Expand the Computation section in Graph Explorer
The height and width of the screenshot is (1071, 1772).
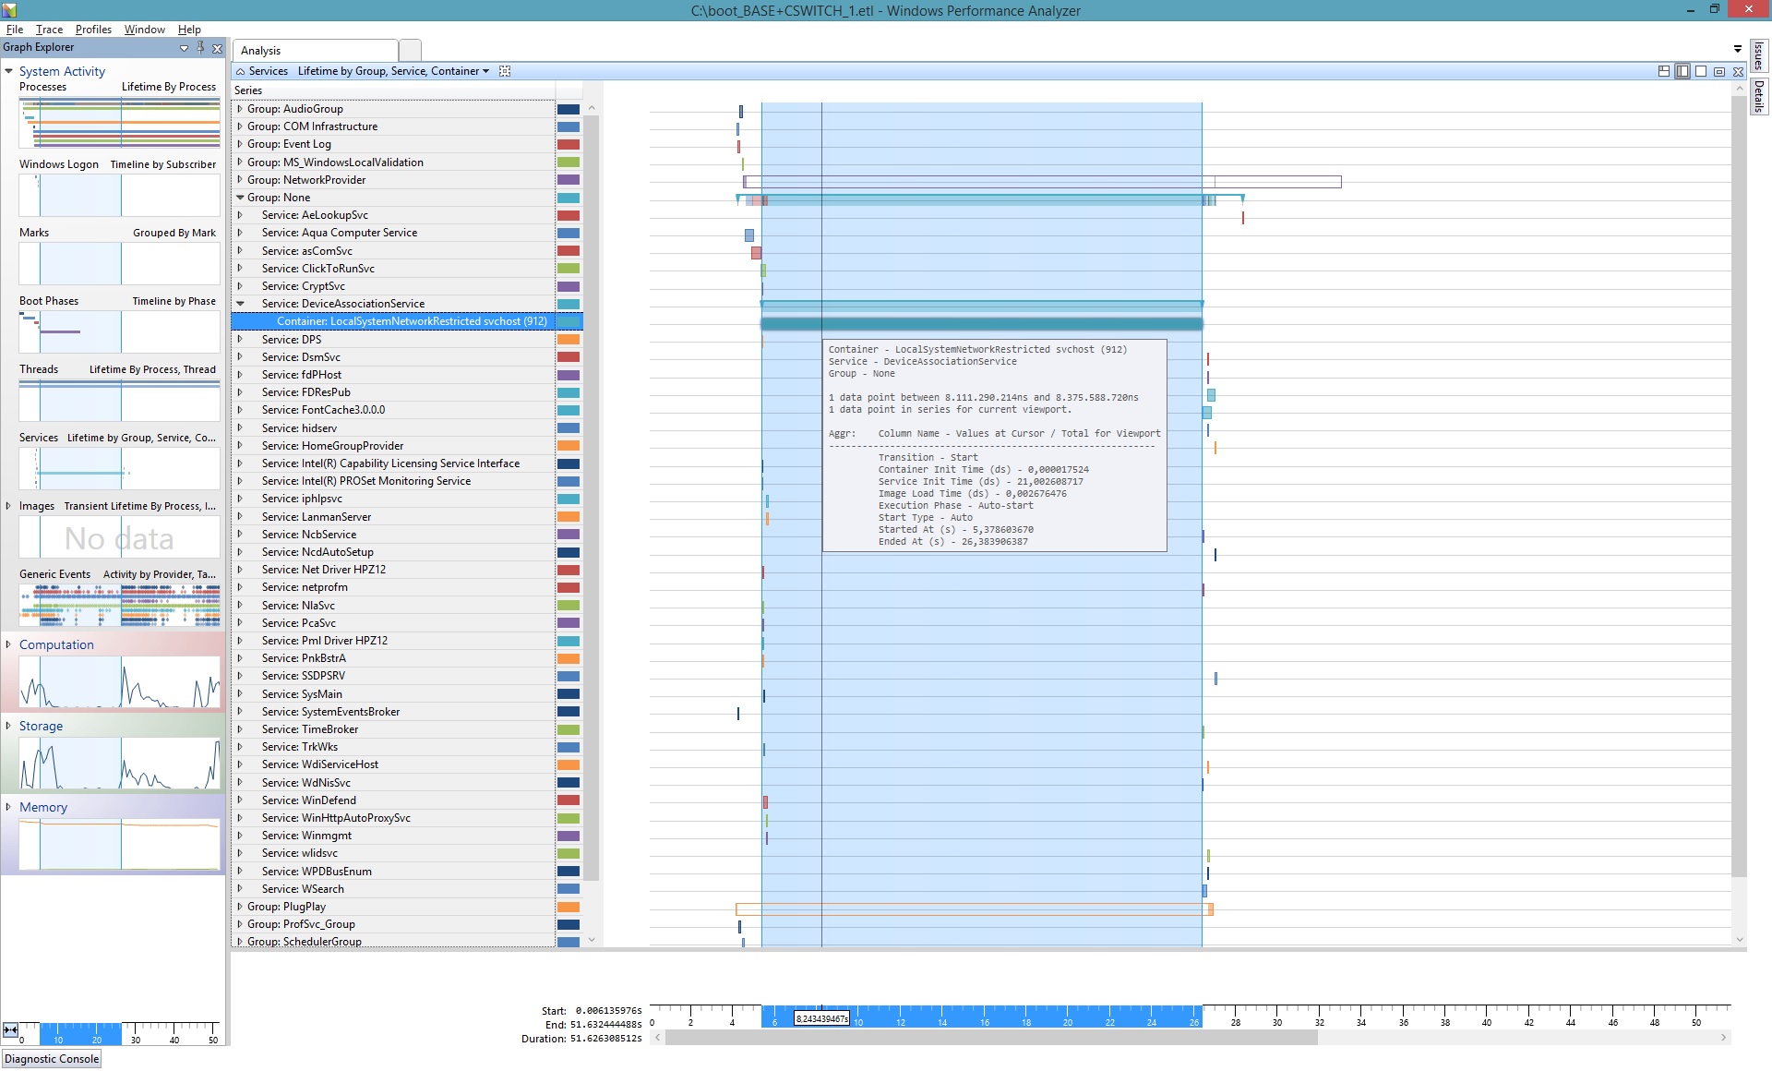coord(8,644)
